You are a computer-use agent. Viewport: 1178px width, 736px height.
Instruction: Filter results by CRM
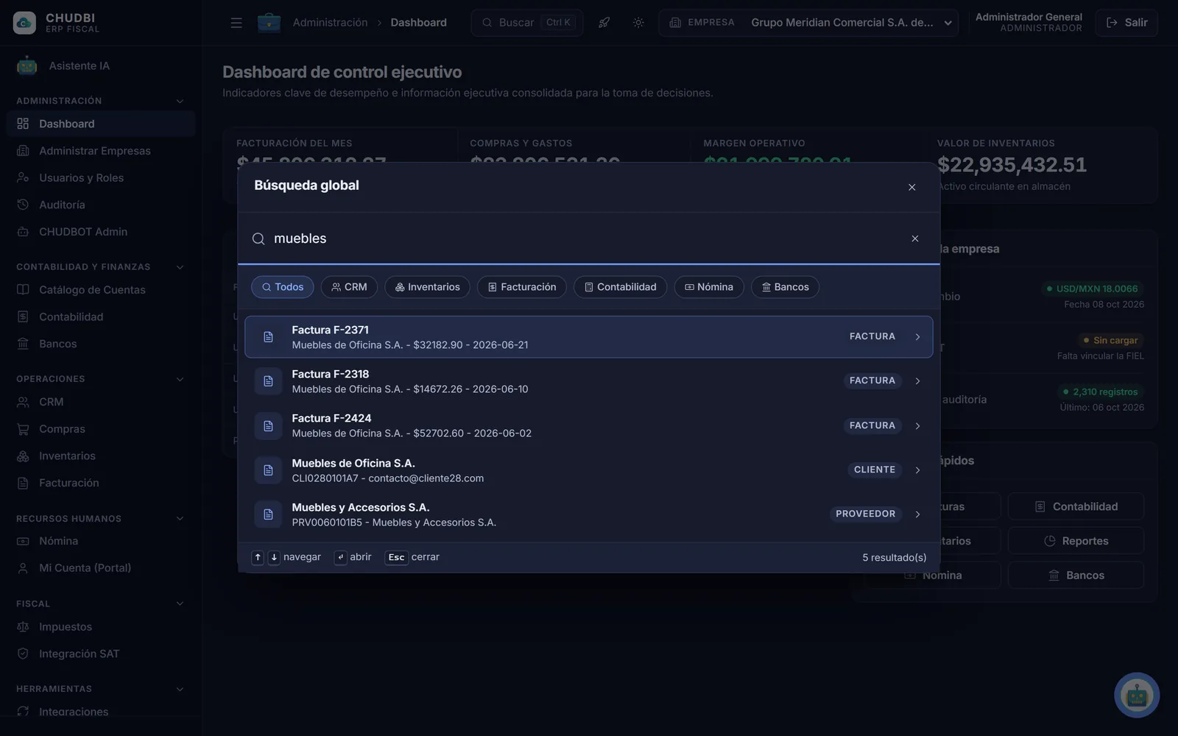tap(349, 287)
